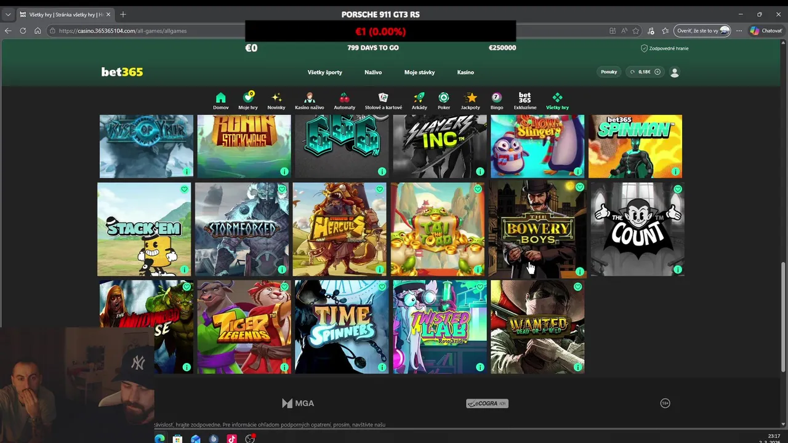The width and height of the screenshot is (788, 443).
Task: Add page to browser favorites star
Action: pos(636,31)
